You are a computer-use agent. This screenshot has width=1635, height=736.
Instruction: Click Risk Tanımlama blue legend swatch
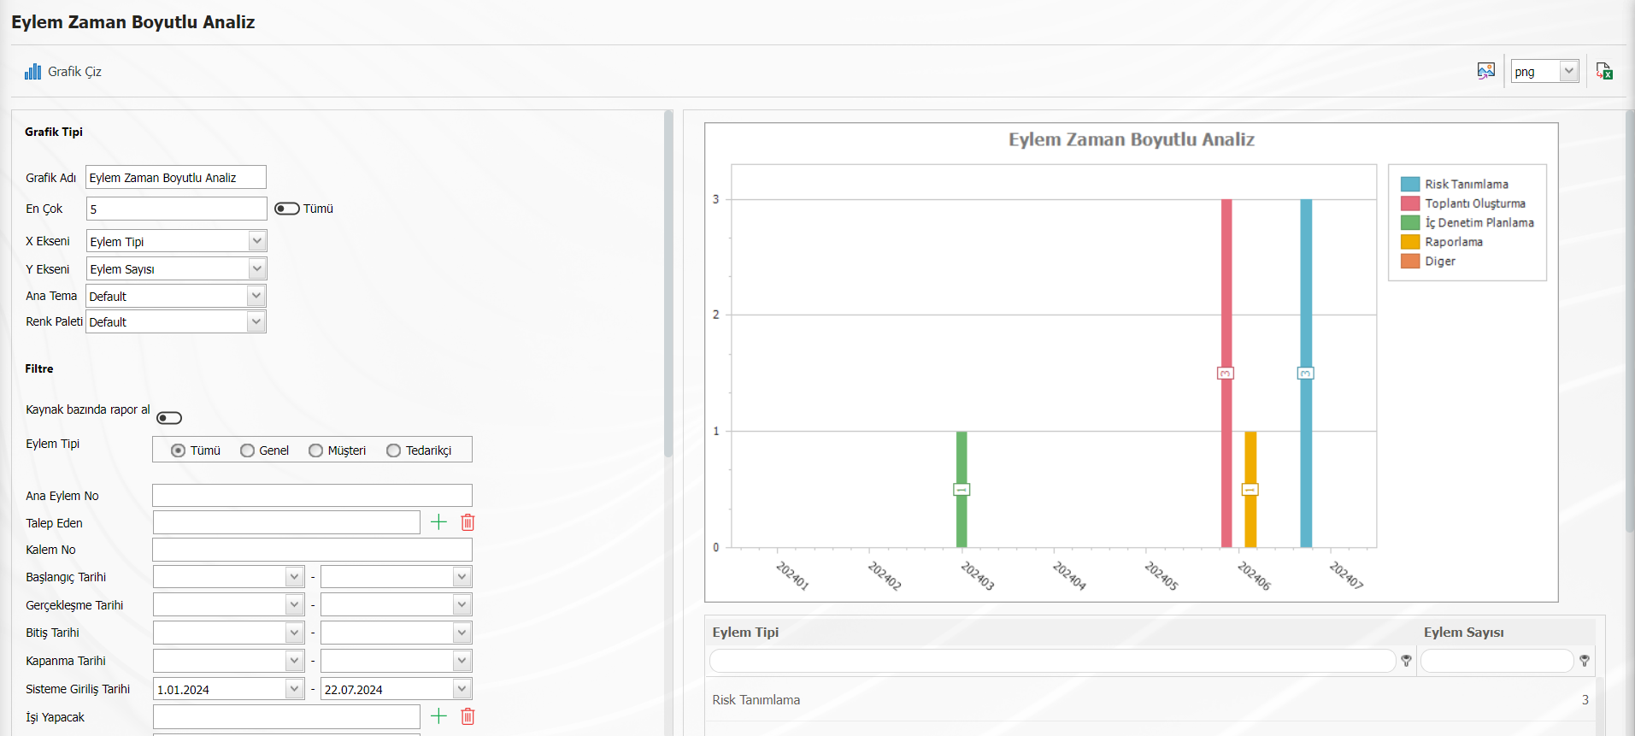point(1410,184)
